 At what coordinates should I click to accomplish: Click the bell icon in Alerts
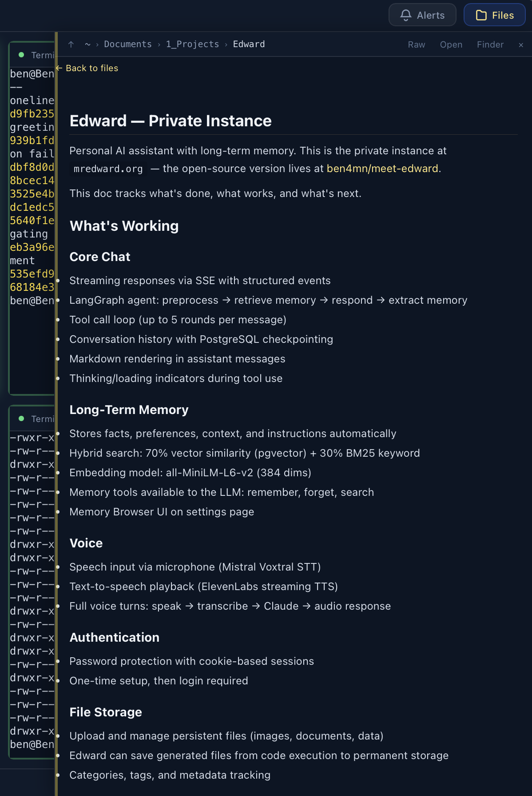tap(405, 15)
